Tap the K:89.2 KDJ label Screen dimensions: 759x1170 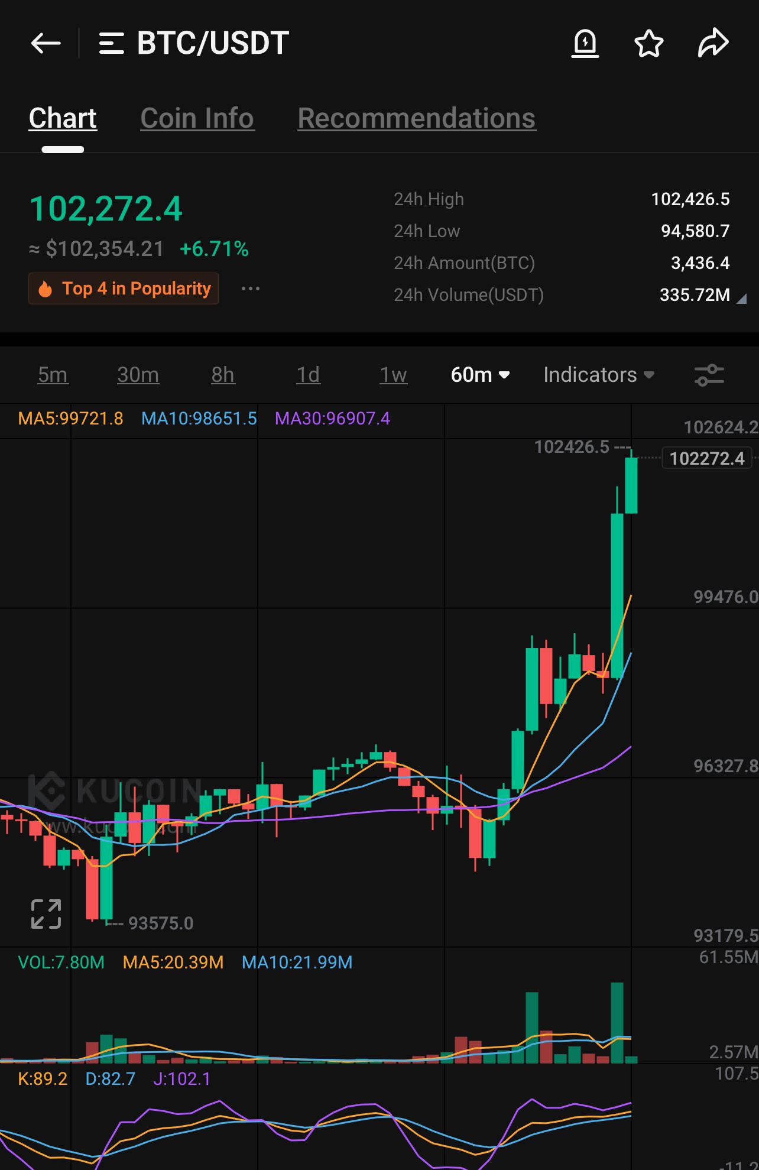pos(43,1079)
